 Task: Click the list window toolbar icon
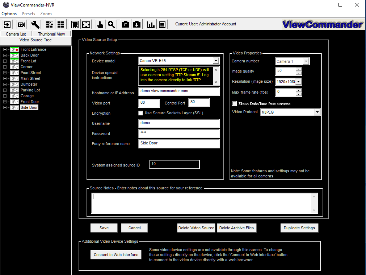tap(162, 24)
